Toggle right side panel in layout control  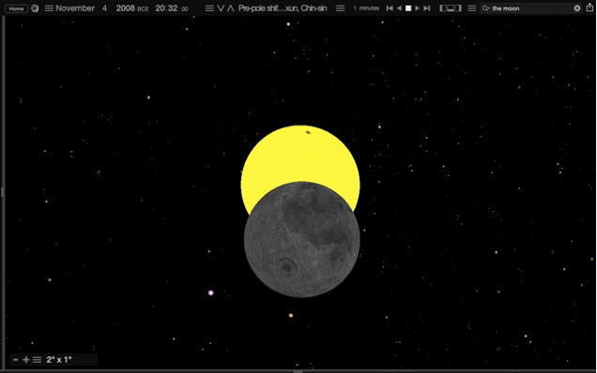[458, 8]
